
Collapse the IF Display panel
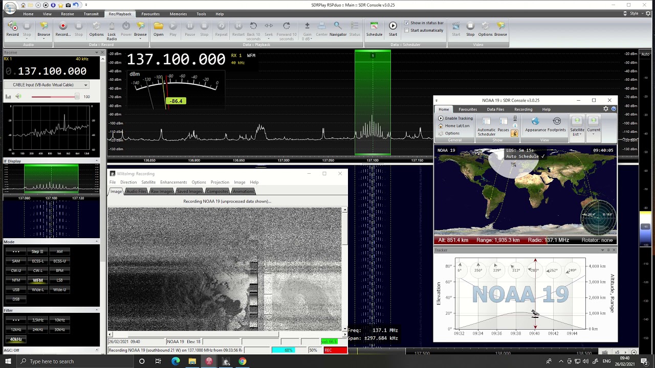(x=97, y=161)
